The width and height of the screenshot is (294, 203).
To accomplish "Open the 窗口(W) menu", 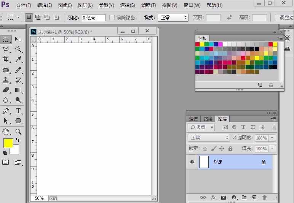I will point(192,5).
